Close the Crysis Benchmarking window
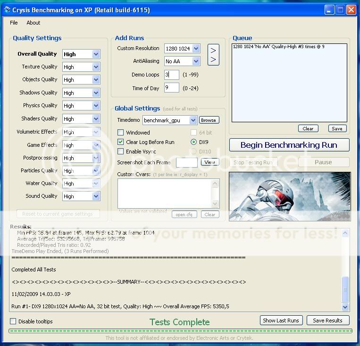Image resolution: width=360 pixels, height=346 pixels. click(351, 9)
